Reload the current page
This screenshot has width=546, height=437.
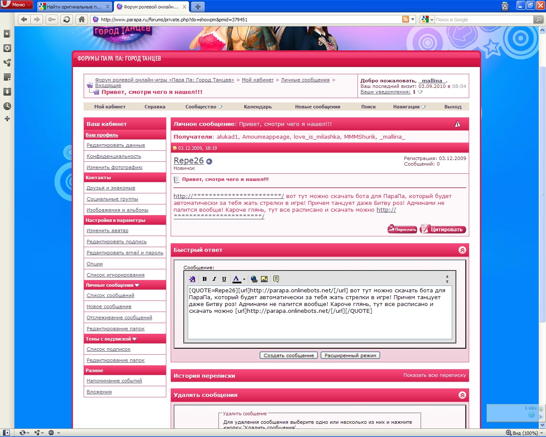[66, 19]
